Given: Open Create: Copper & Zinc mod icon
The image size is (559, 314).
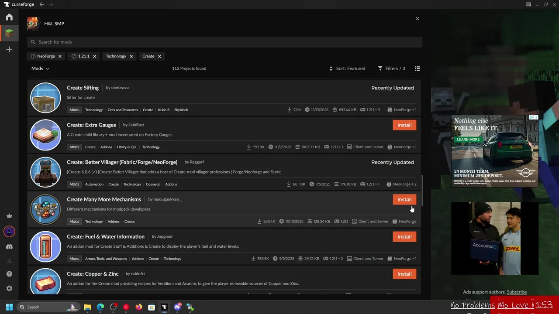Looking at the screenshot, I should 45,282.
